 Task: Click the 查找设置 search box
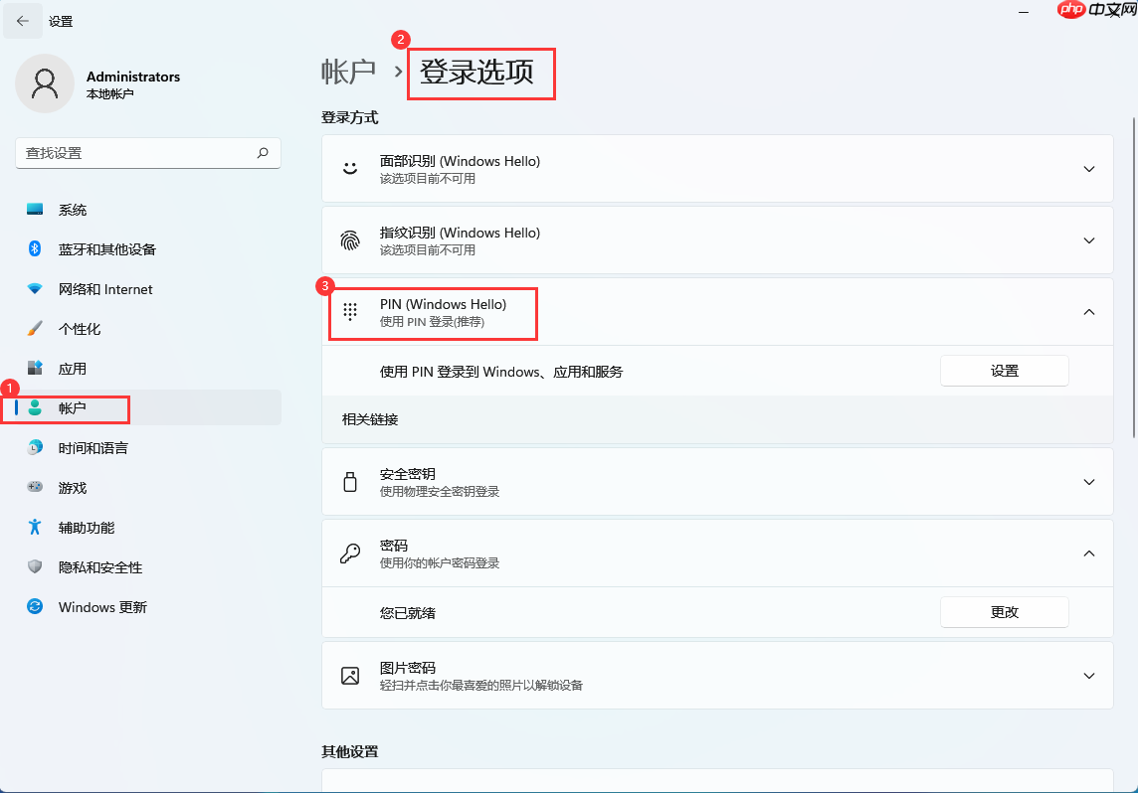click(147, 153)
